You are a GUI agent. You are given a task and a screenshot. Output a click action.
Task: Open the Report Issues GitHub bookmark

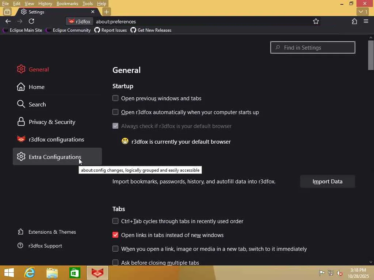click(110, 30)
